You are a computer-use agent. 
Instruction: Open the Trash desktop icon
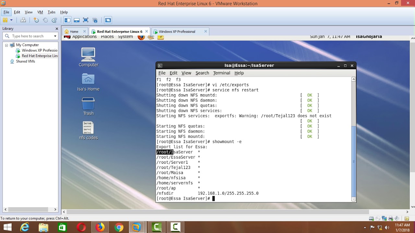88,106
